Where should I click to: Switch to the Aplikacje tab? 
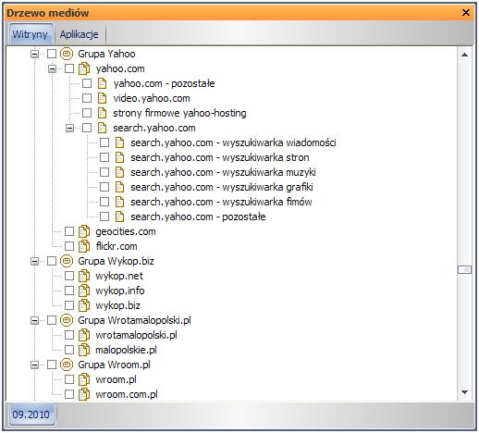point(80,34)
